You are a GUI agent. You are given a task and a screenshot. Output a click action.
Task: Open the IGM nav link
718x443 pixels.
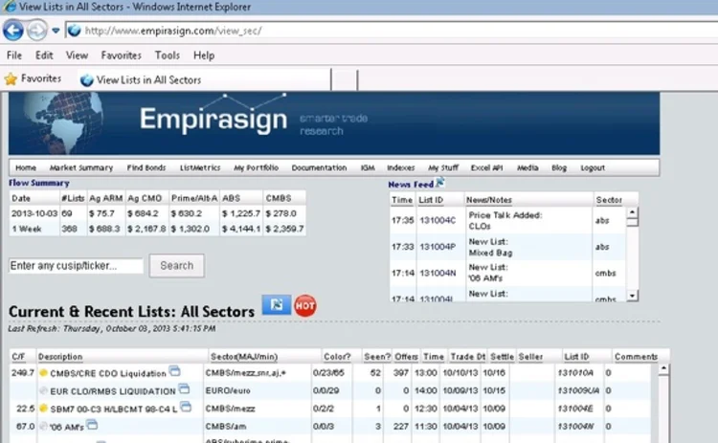(368, 168)
